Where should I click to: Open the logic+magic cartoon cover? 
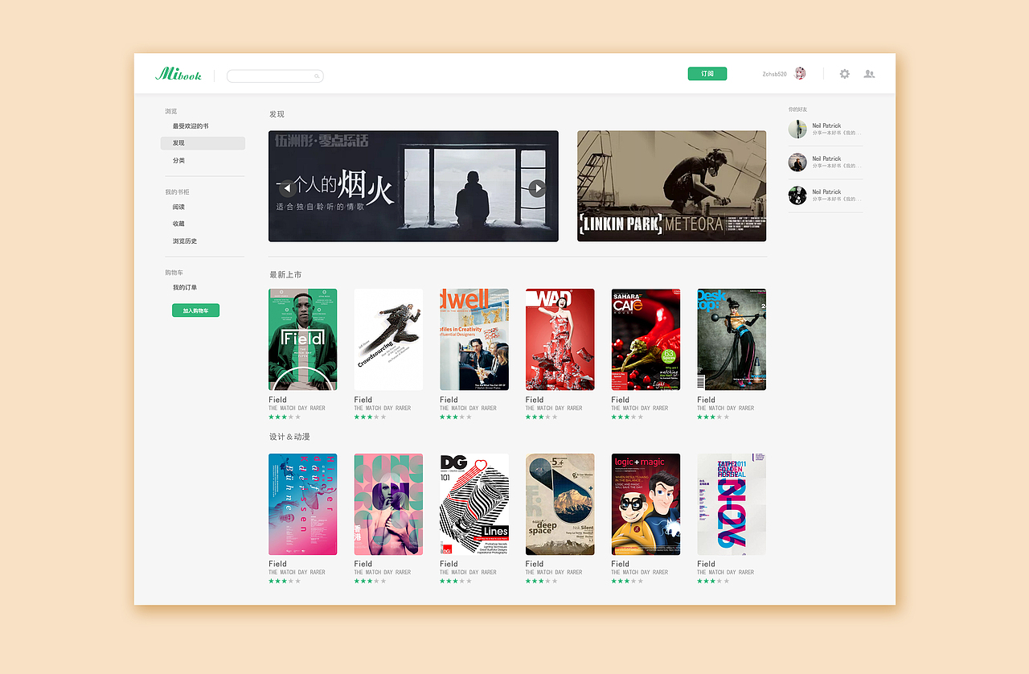646,504
